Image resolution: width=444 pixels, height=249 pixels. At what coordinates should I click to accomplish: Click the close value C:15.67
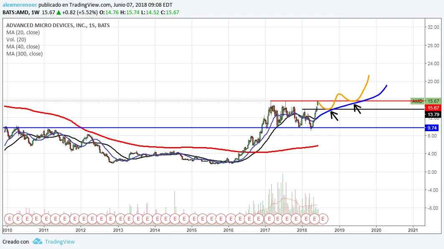(x=170, y=13)
